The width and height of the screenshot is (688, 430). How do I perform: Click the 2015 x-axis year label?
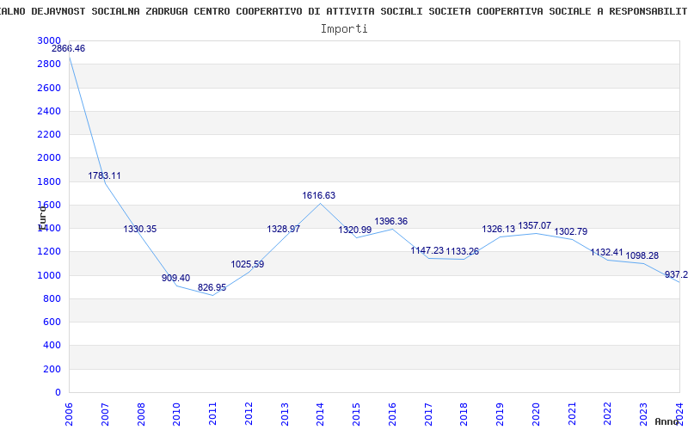tap(356, 415)
